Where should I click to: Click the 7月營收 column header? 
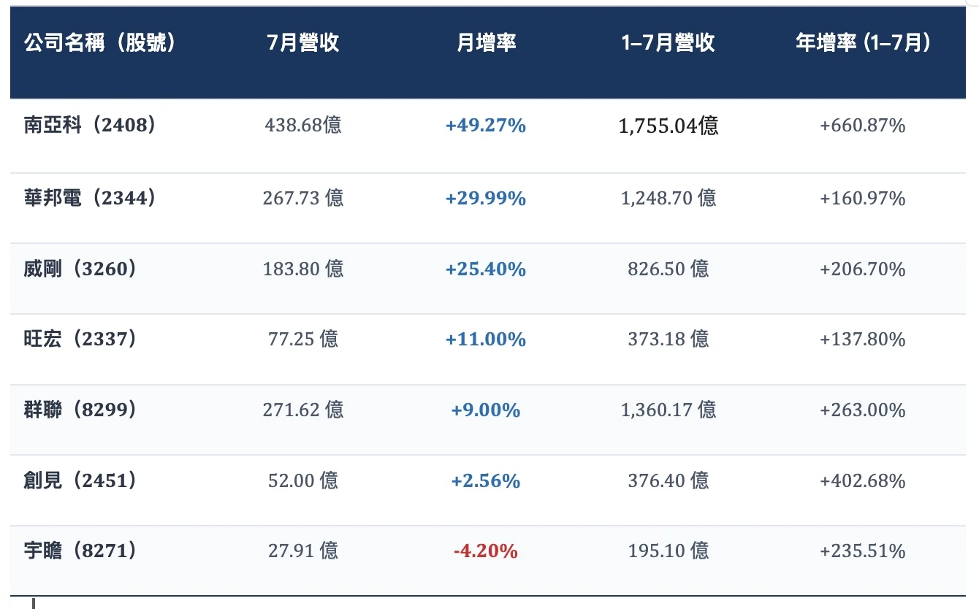[x=303, y=43]
